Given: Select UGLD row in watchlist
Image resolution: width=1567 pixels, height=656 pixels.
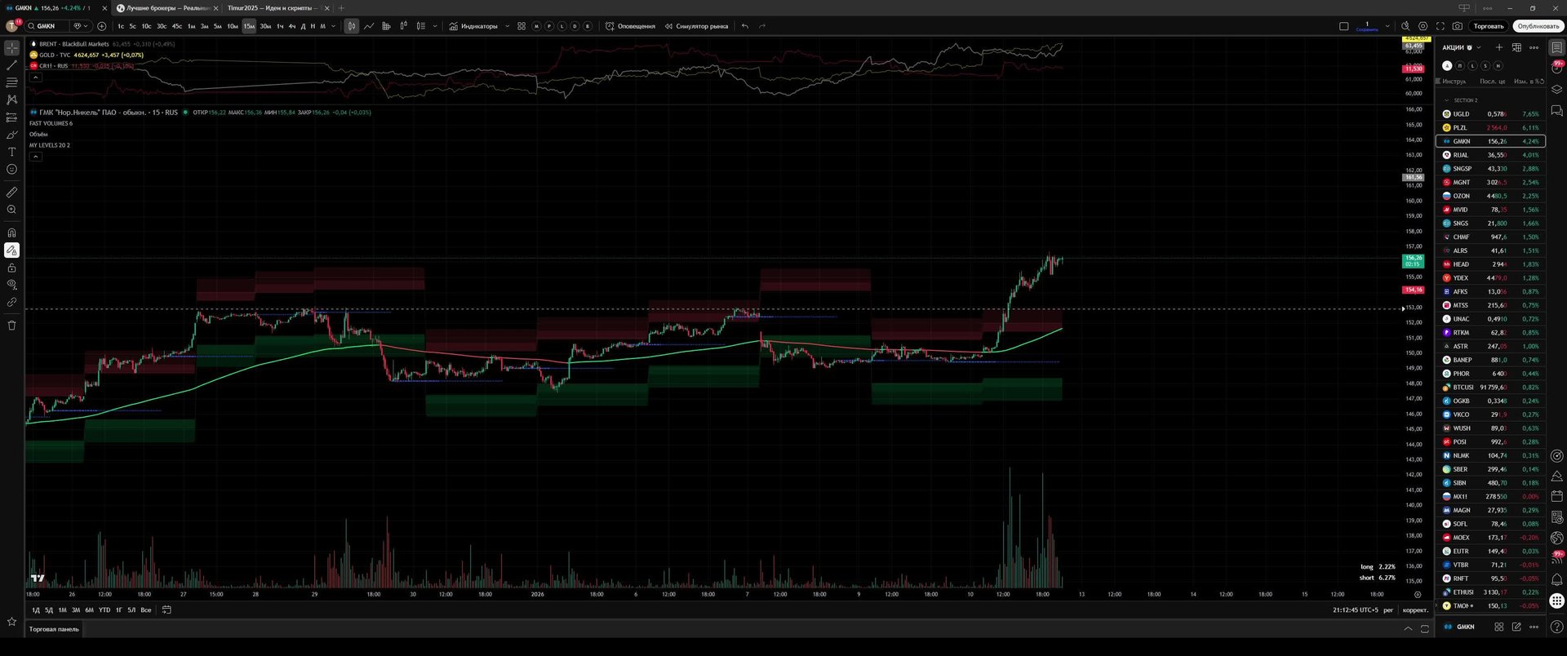Looking at the screenshot, I should [x=1490, y=114].
